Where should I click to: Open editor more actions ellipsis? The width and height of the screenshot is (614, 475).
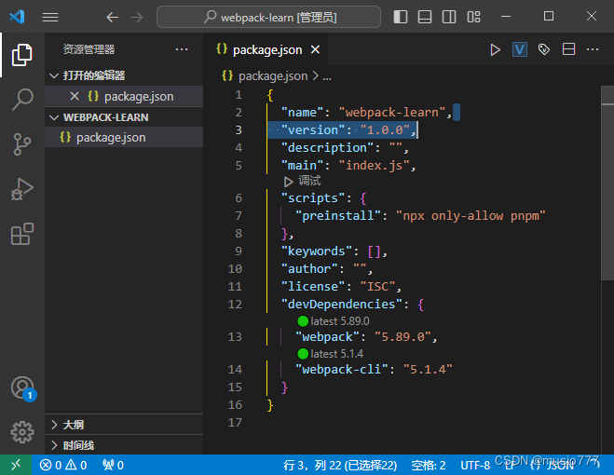[x=593, y=49]
